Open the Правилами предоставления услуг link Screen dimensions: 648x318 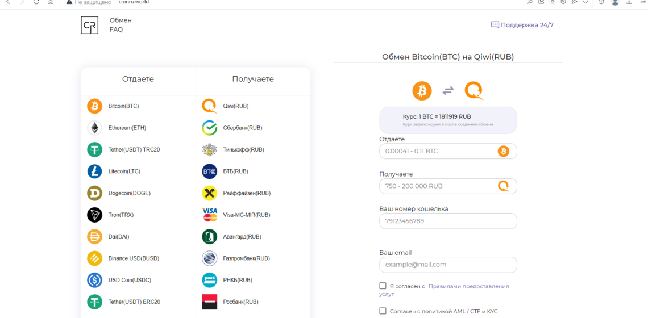click(468, 286)
